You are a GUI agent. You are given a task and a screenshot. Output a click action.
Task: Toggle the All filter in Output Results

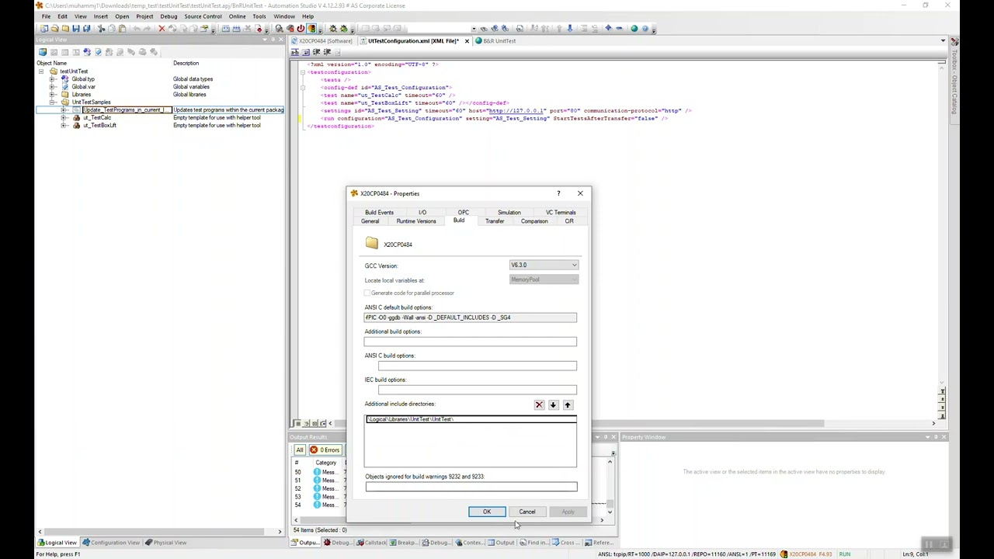pyautogui.click(x=299, y=450)
